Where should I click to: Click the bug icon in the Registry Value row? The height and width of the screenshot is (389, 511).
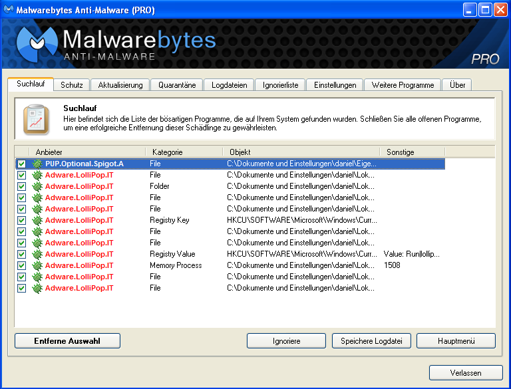[x=37, y=254]
